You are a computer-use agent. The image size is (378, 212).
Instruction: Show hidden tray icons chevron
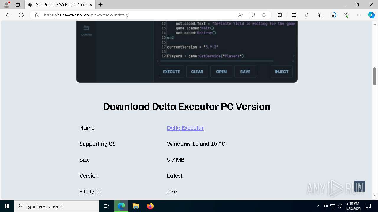pyautogui.click(x=318, y=206)
